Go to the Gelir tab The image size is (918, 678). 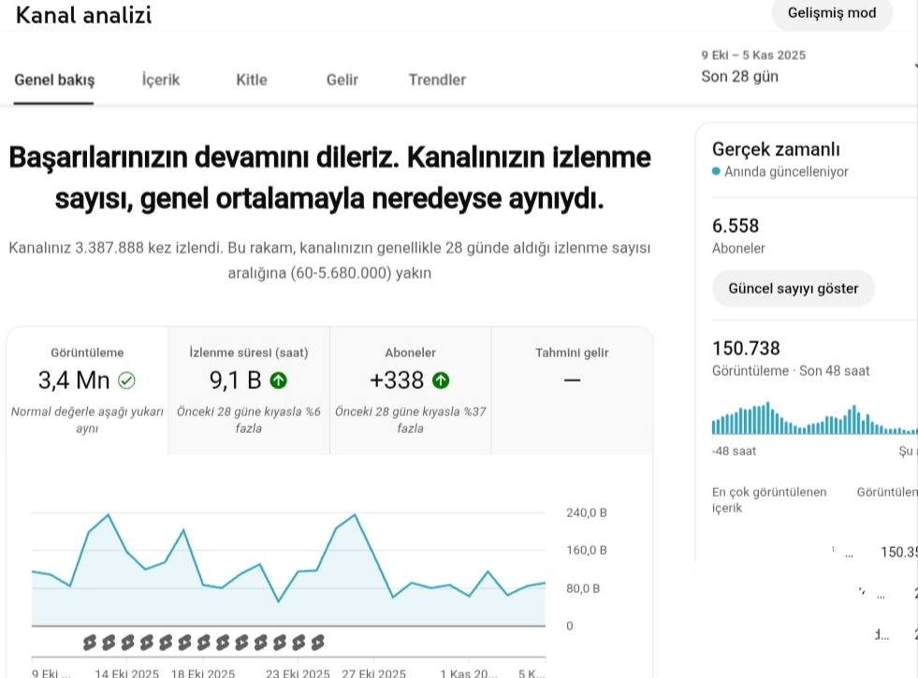[x=342, y=79]
